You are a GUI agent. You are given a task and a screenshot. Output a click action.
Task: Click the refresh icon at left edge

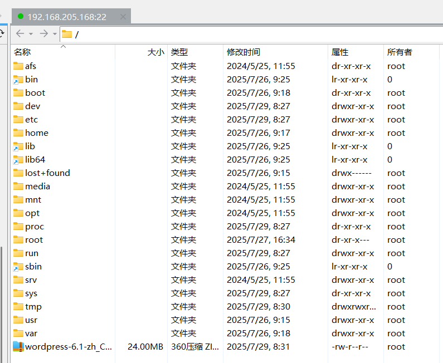pyautogui.click(x=2, y=33)
